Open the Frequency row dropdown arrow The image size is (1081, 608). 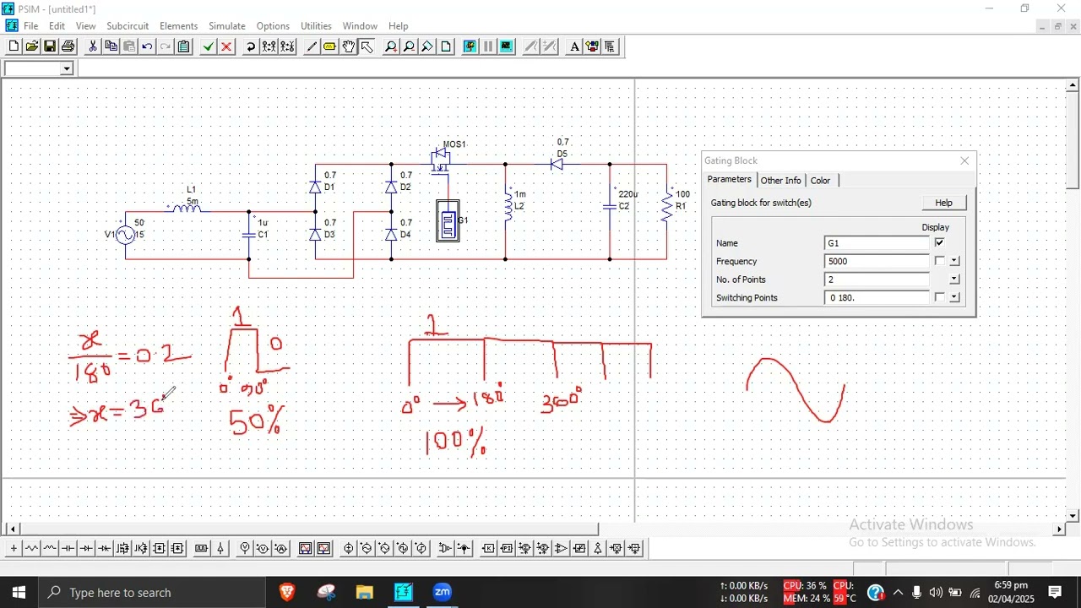pyautogui.click(x=954, y=262)
